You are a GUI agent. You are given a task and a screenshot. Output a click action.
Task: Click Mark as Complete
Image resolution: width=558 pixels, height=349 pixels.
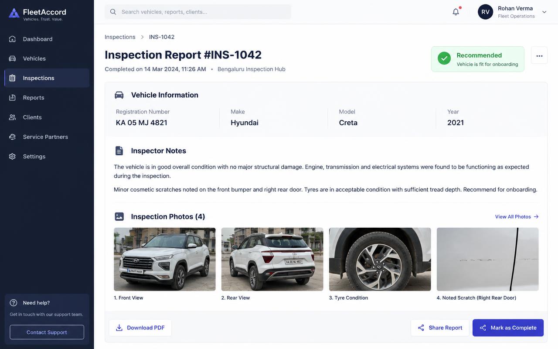(508, 328)
